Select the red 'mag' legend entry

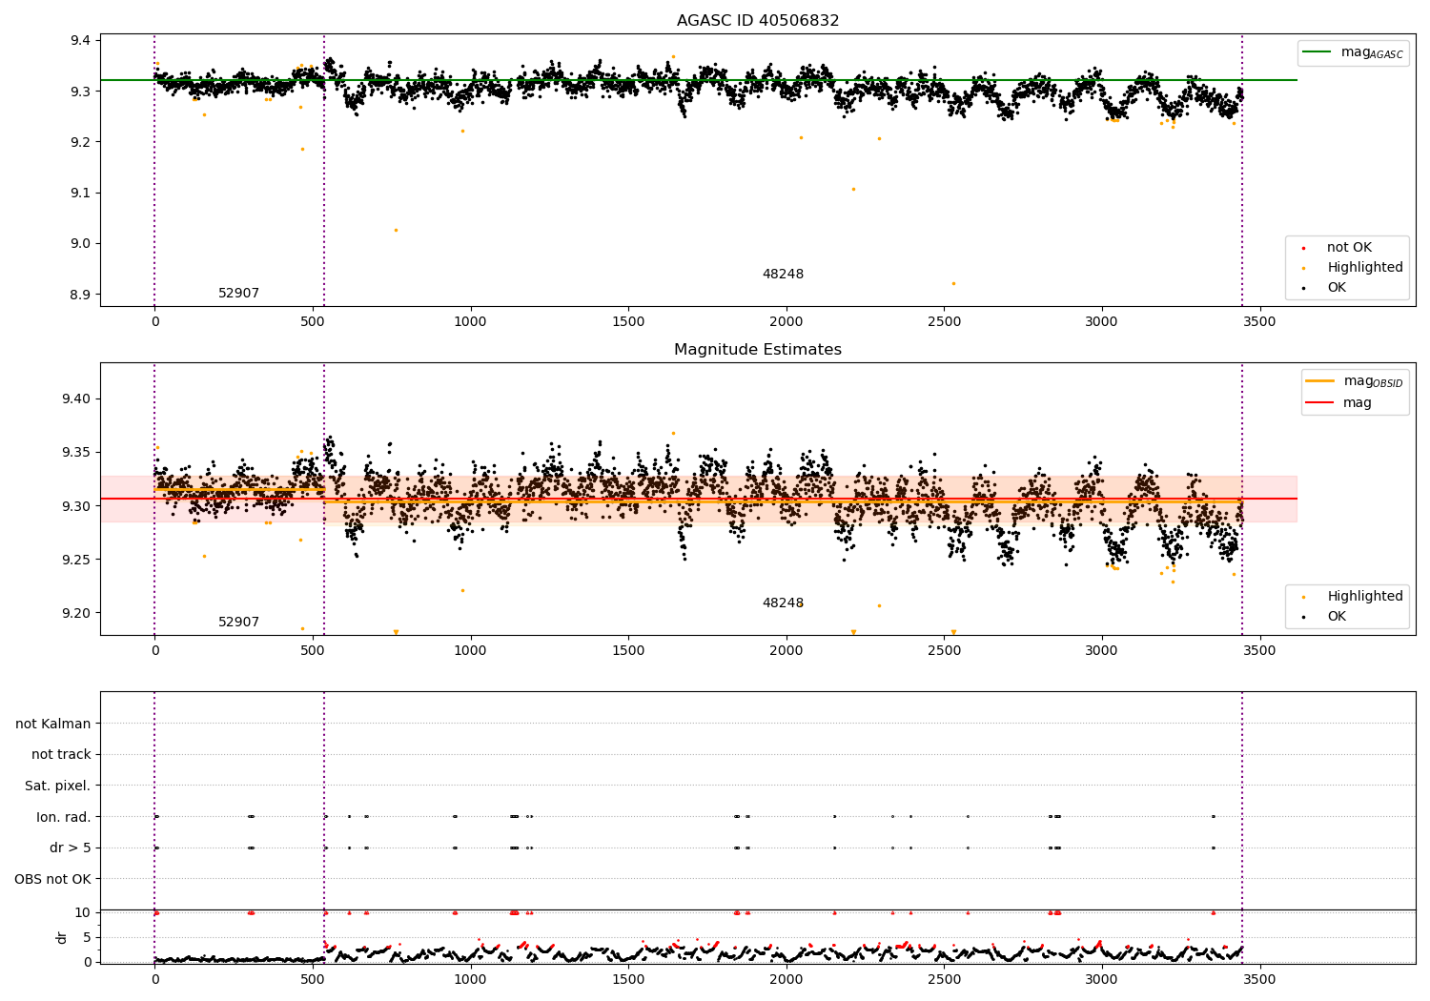point(1338,403)
